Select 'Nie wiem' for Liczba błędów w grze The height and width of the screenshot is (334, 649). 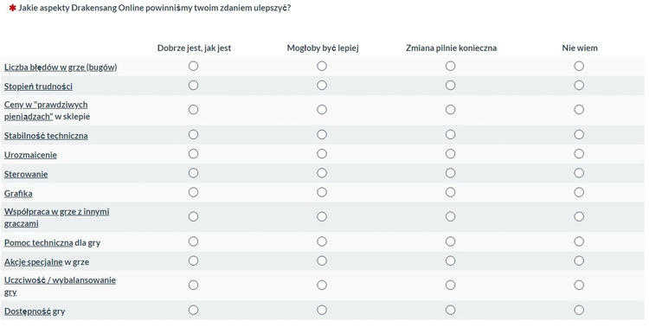[x=579, y=67]
